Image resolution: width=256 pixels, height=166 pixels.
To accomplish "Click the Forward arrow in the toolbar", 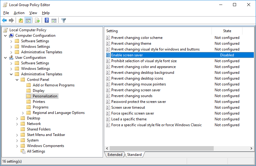I will tap(11, 21).
